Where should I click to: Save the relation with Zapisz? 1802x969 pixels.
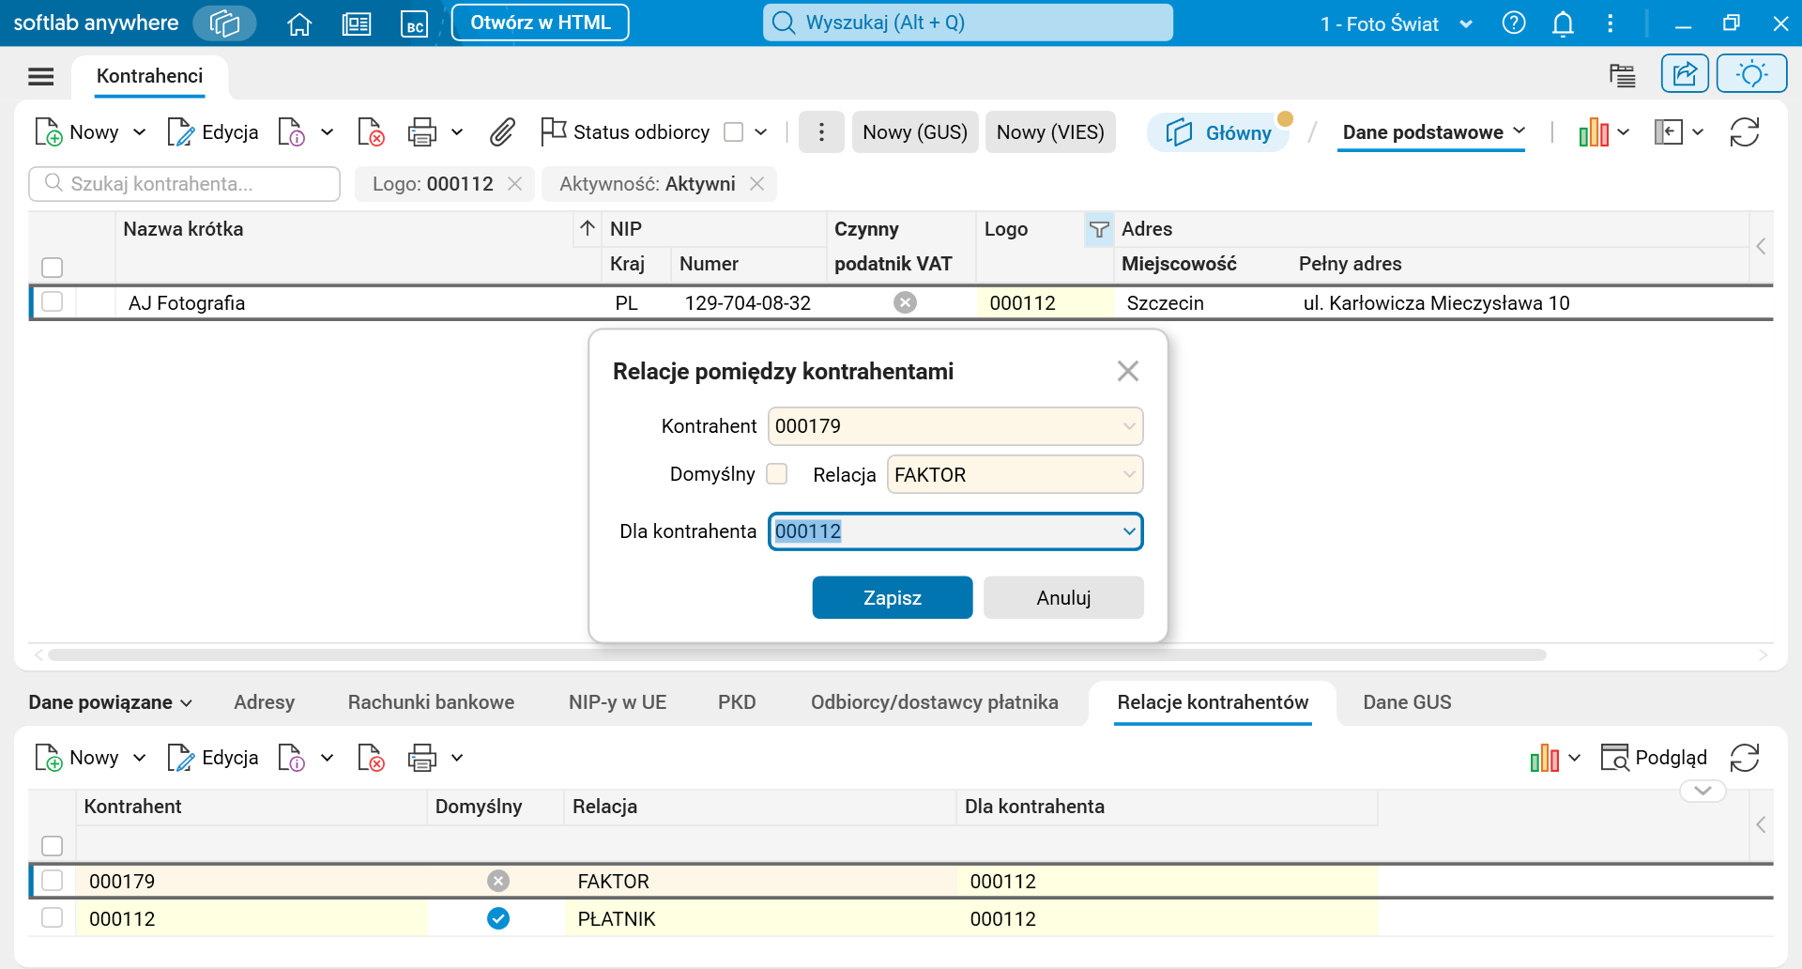point(893,597)
